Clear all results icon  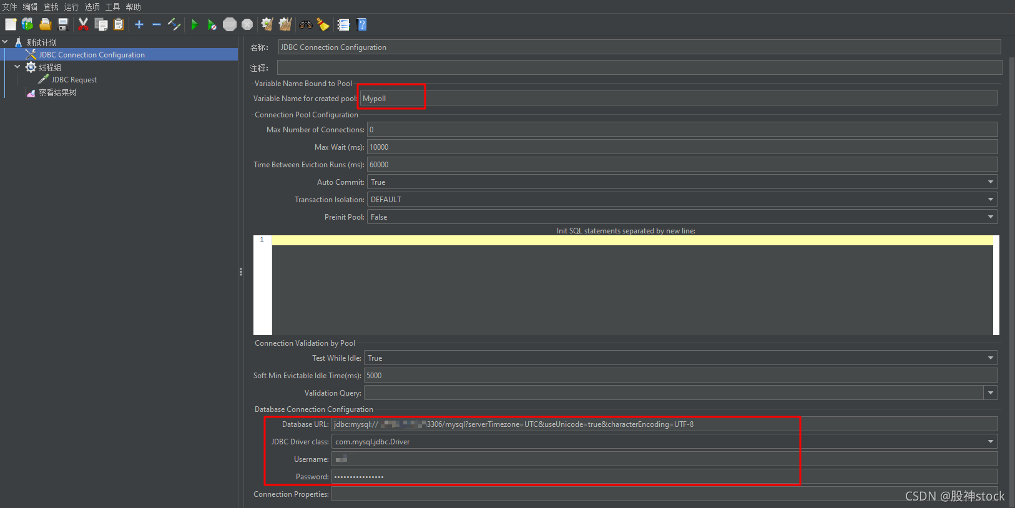285,24
